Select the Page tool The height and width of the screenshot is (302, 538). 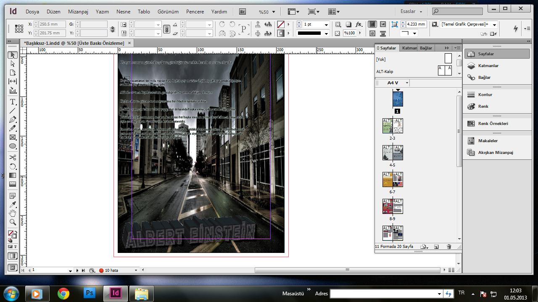click(x=13, y=73)
